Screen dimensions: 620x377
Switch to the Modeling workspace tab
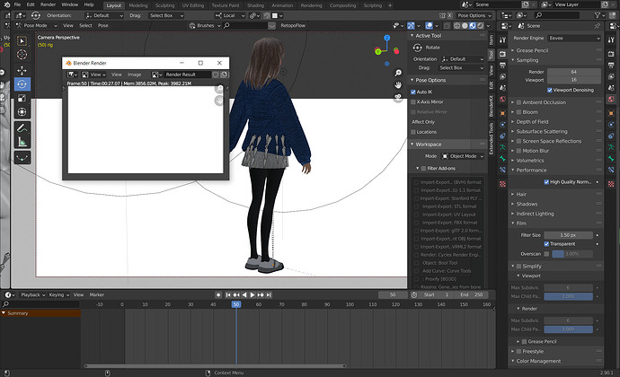(138, 5)
